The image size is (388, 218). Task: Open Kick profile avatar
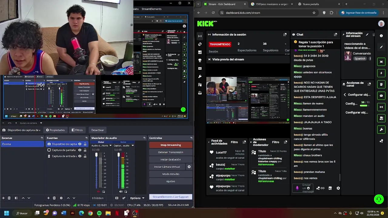pyautogui.click(x=381, y=24)
